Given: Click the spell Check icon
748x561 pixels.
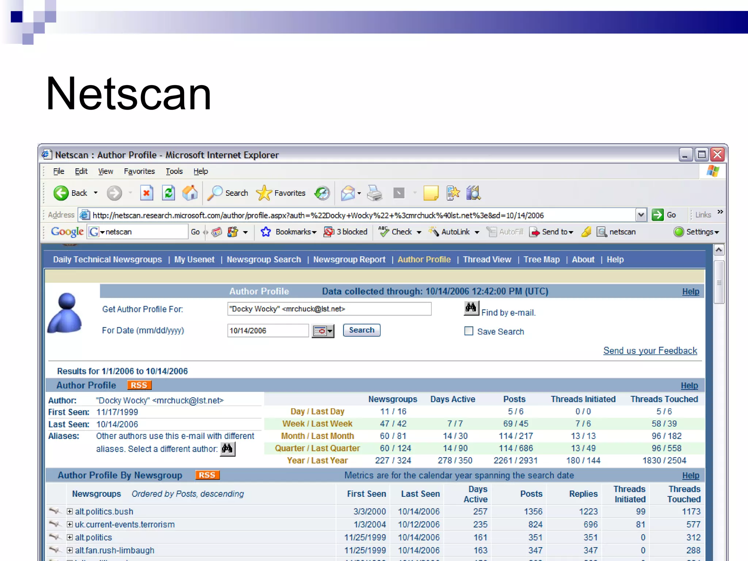Looking at the screenshot, I should (383, 232).
